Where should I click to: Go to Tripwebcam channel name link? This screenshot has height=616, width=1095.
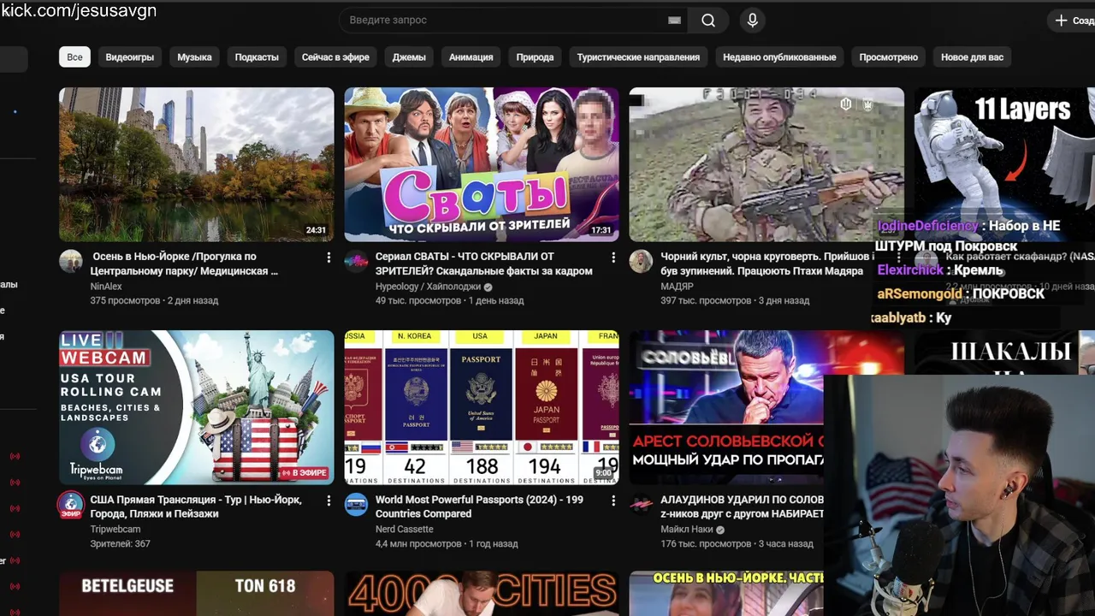pyautogui.click(x=115, y=530)
